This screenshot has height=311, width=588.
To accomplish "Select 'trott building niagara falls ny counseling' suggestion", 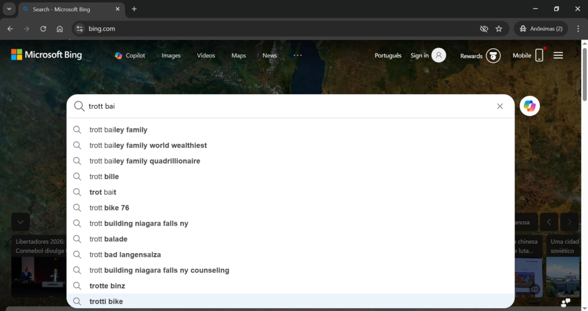I will coord(290,270).
